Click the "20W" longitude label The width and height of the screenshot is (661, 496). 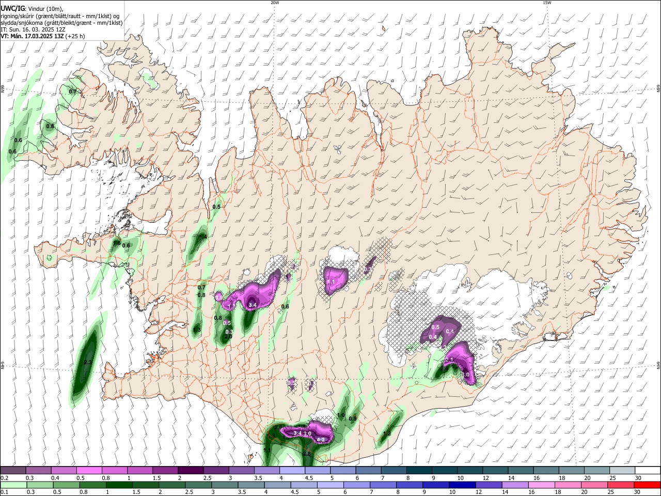[x=275, y=3]
